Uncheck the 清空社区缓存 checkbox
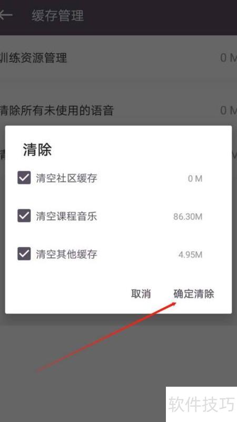This screenshot has width=237, height=422. tap(24, 178)
